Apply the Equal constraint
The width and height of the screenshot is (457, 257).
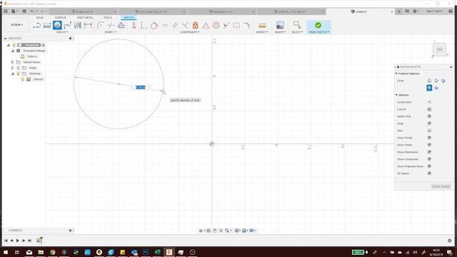[x=165, y=26]
